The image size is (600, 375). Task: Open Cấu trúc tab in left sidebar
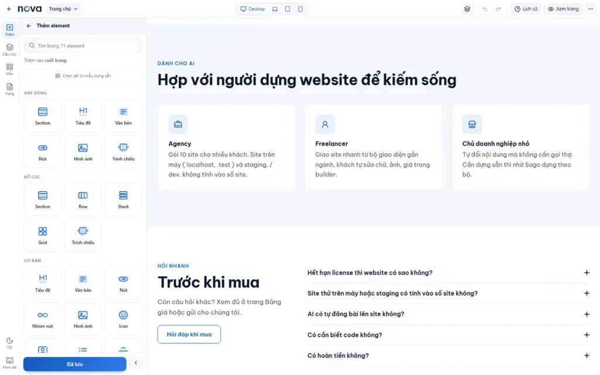tap(9, 50)
